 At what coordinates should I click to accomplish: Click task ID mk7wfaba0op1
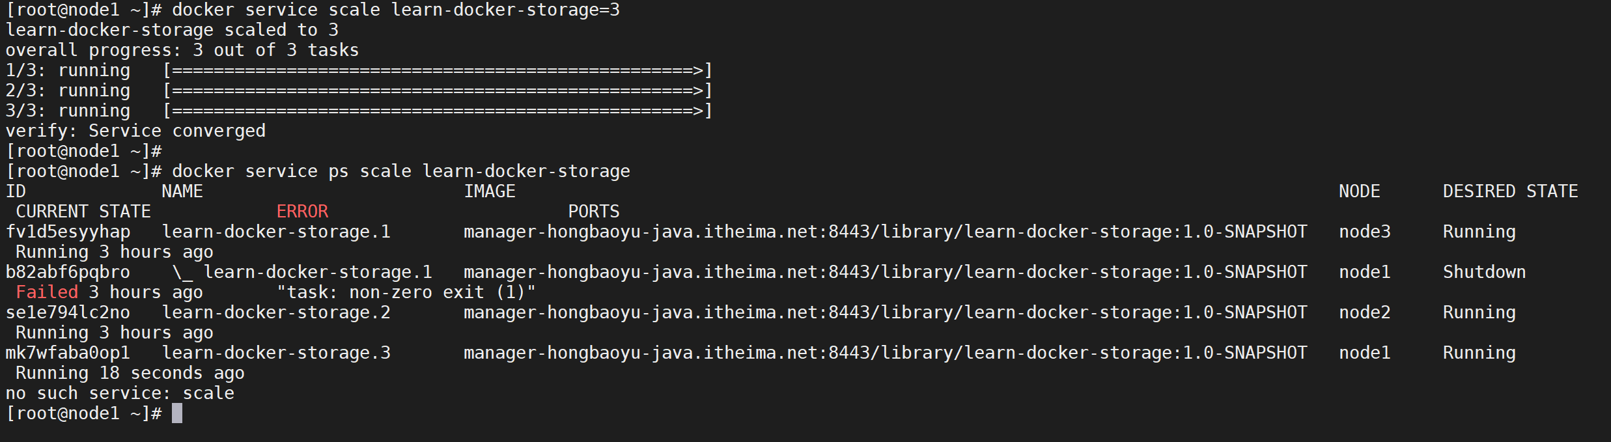click(68, 353)
